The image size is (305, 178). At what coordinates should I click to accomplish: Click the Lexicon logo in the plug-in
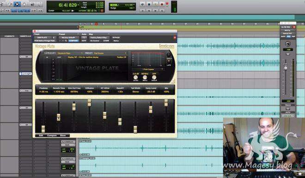click(166, 46)
